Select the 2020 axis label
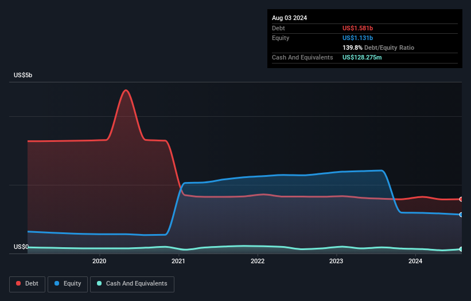The height and width of the screenshot is (301, 471). [x=99, y=261]
